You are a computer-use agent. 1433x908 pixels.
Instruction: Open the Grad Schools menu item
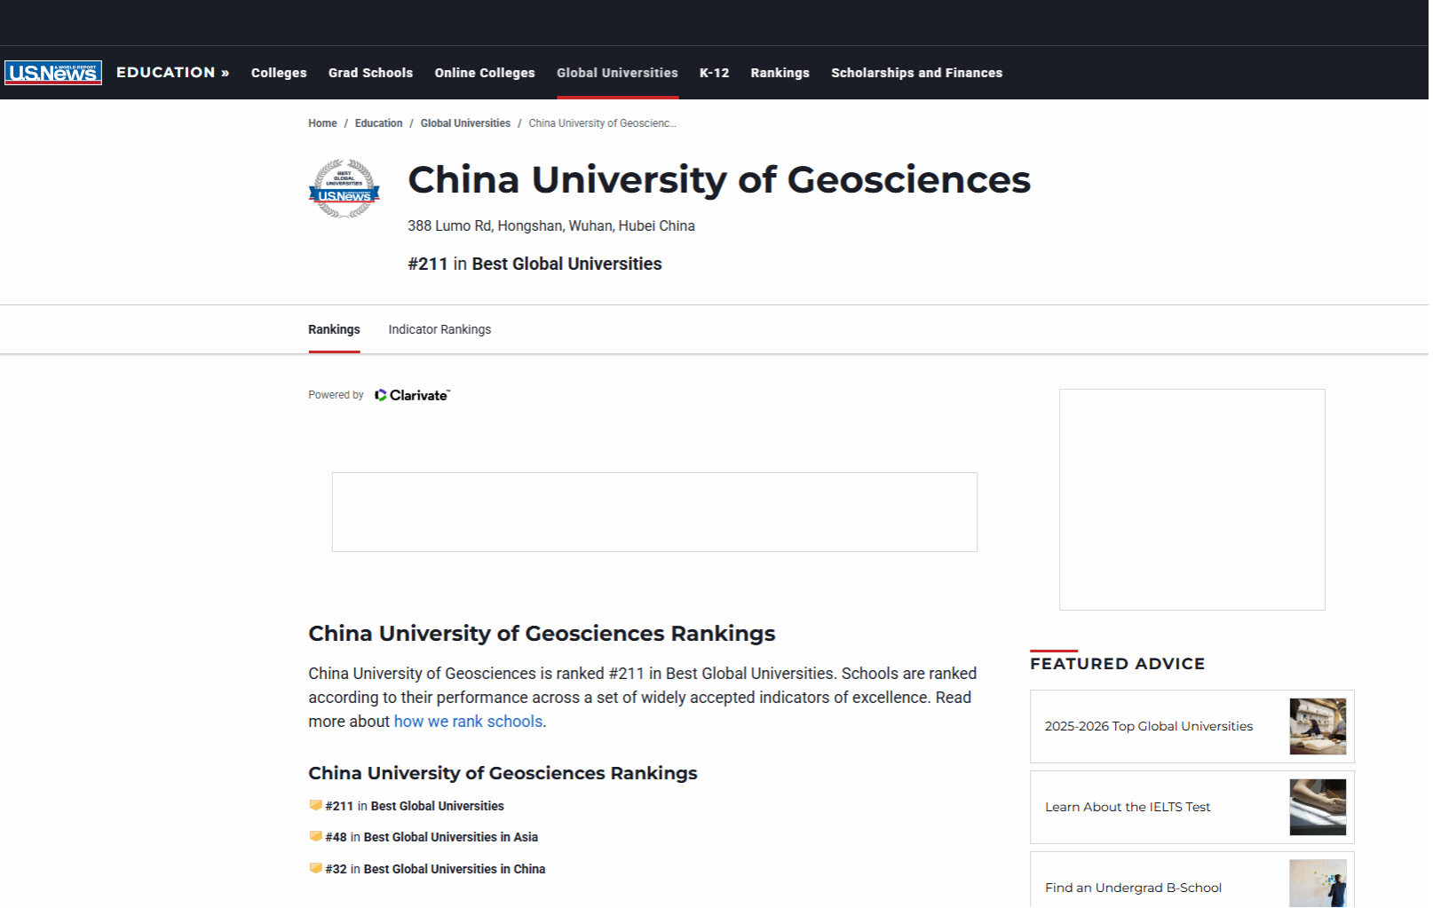370,73
